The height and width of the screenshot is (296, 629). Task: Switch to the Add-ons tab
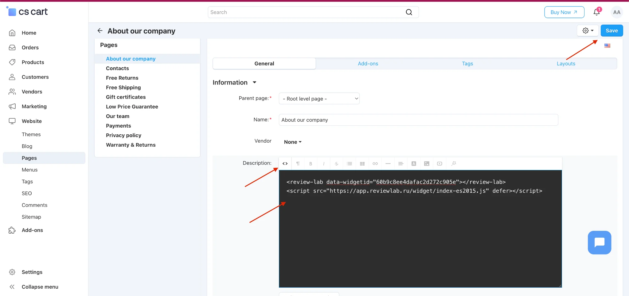(x=368, y=64)
